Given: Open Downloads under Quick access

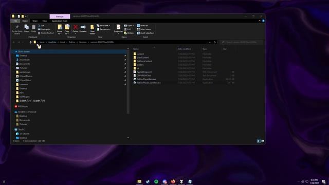Looking at the screenshot, I should [x=25, y=60].
